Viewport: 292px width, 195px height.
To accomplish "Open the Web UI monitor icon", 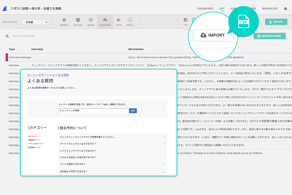I will [130, 22].
